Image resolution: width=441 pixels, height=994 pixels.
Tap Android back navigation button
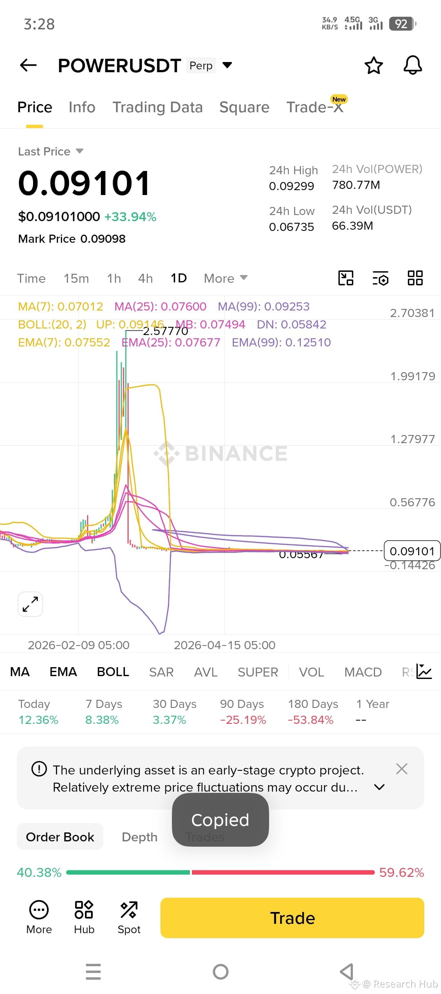point(347,972)
